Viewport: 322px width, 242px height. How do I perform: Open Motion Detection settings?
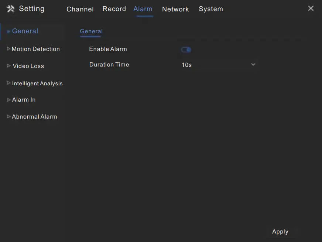[x=35, y=49]
